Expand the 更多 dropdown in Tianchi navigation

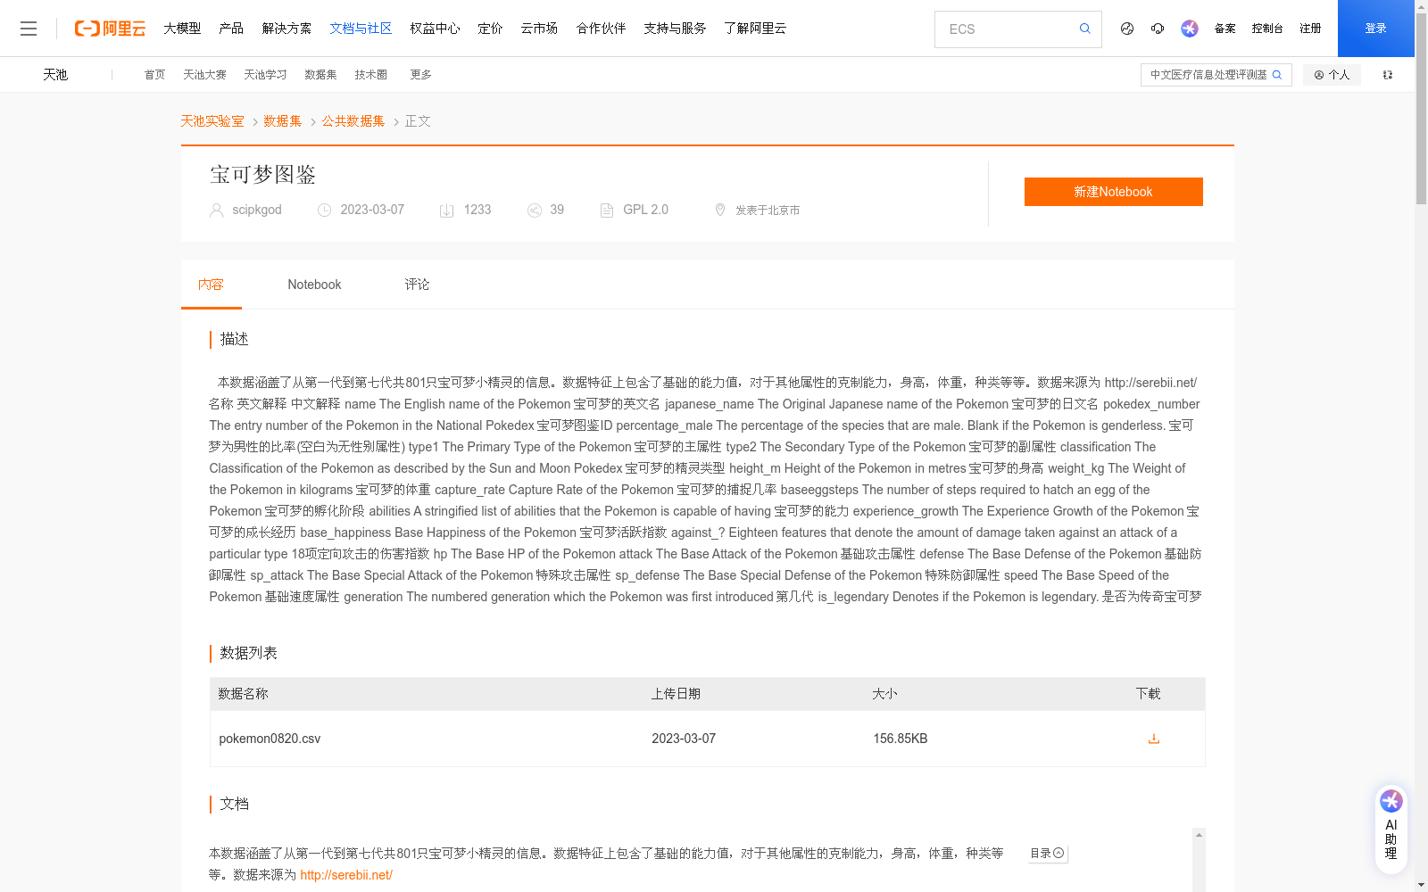420,75
